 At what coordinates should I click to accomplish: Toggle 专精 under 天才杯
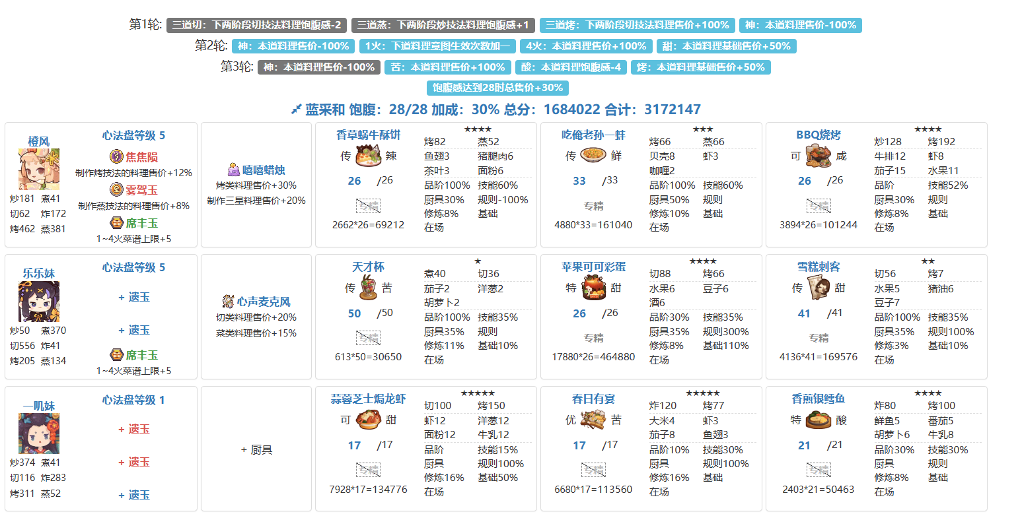(368, 338)
